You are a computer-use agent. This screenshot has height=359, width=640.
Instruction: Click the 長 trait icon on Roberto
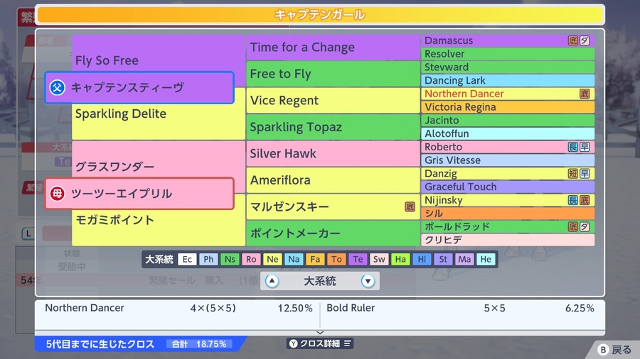(x=573, y=147)
